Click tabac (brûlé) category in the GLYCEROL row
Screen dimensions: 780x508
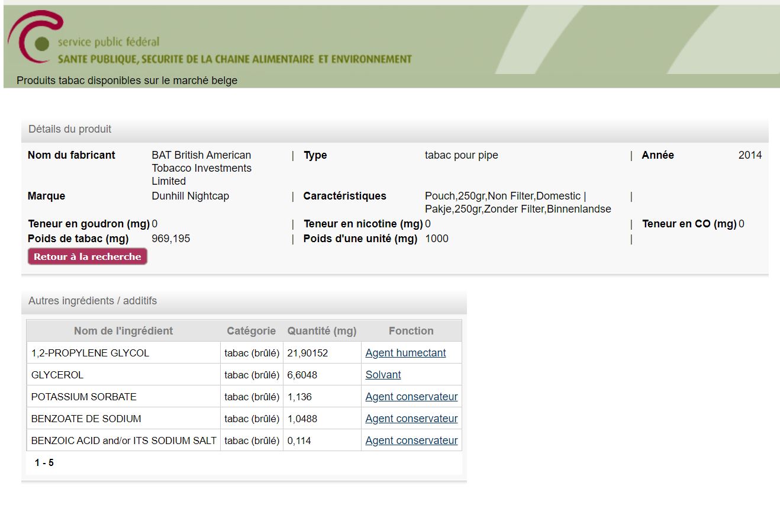pos(252,375)
